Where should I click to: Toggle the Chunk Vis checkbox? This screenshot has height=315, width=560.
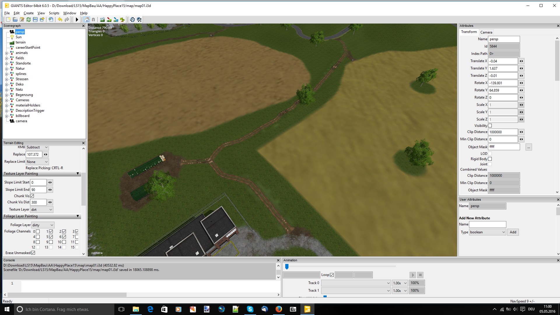[x=32, y=196]
